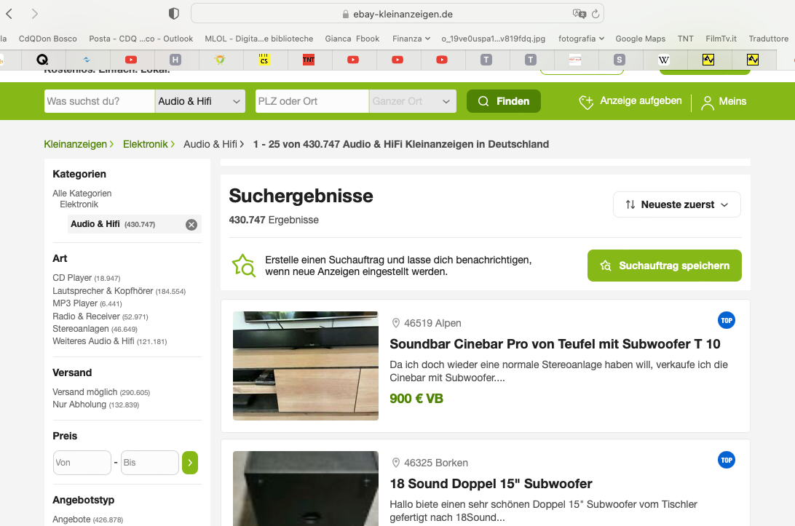Click the Finden search button
795x526 pixels.
click(x=504, y=101)
